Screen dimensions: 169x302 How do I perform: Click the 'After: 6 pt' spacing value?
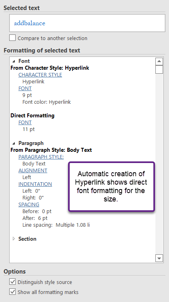click(x=35, y=218)
